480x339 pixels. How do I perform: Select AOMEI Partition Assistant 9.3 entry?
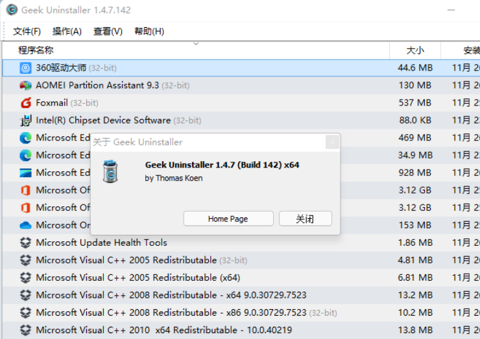(113, 85)
